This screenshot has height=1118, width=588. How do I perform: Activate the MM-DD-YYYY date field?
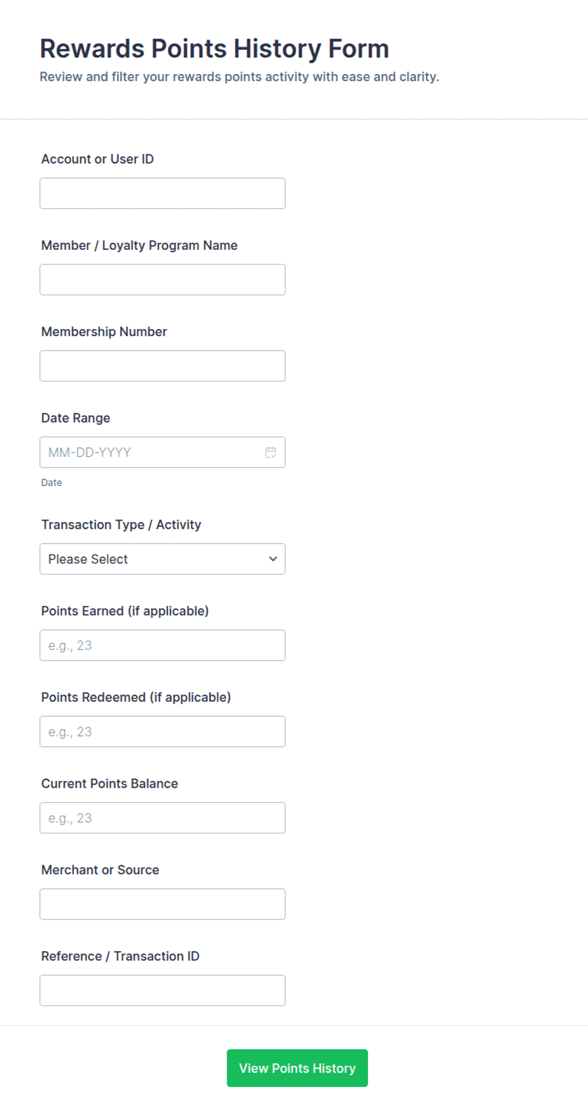click(162, 452)
